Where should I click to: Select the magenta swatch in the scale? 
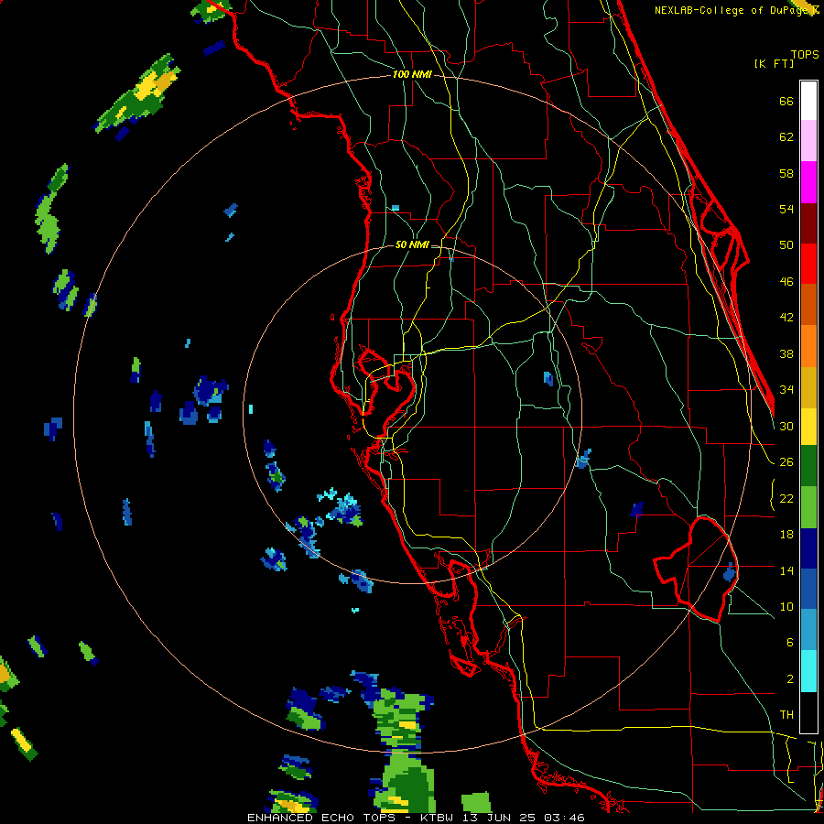click(x=808, y=182)
